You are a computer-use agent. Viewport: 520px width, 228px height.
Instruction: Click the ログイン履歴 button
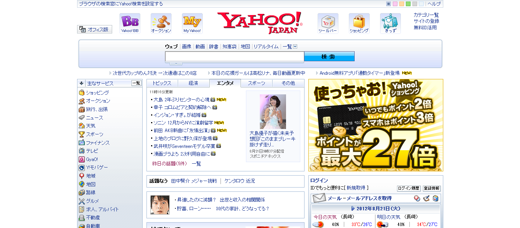click(x=409, y=188)
